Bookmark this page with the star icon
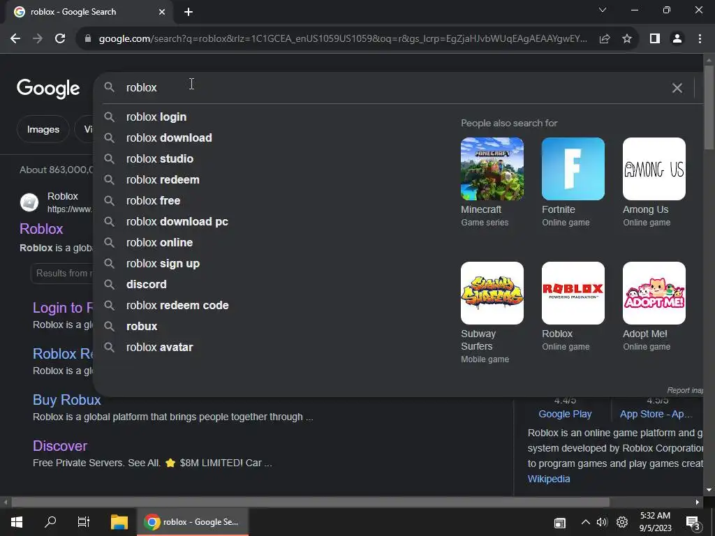The height and width of the screenshot is (536, 715). (627, 39)
